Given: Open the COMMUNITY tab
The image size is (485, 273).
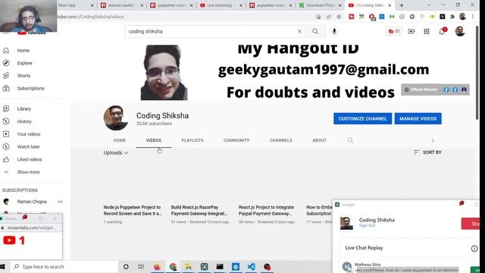Looking at the screenshot, I should click(x=236, y=140).
